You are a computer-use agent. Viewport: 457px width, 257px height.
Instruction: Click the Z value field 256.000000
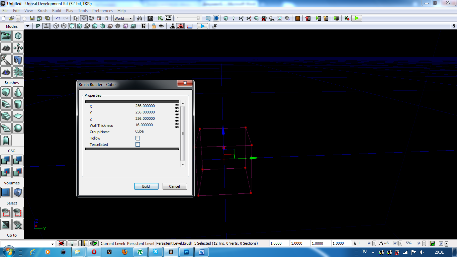[x=155, y=118]
